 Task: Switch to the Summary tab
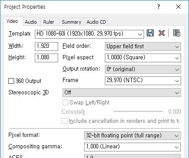tap(71, 22)
